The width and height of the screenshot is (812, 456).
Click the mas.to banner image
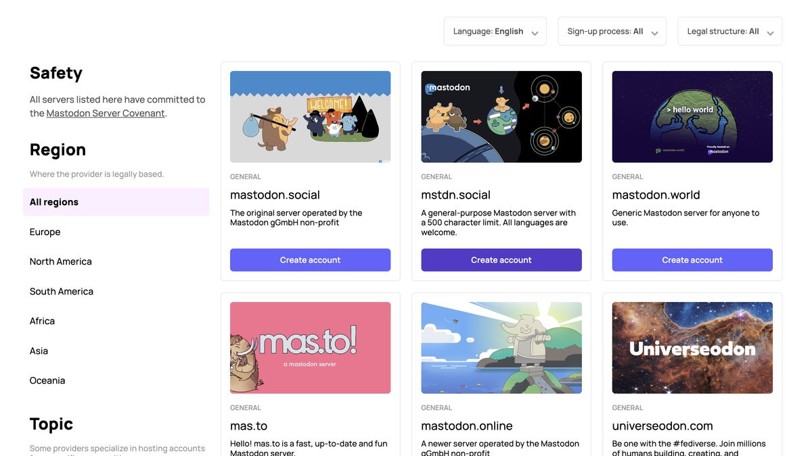click(310, 347)
